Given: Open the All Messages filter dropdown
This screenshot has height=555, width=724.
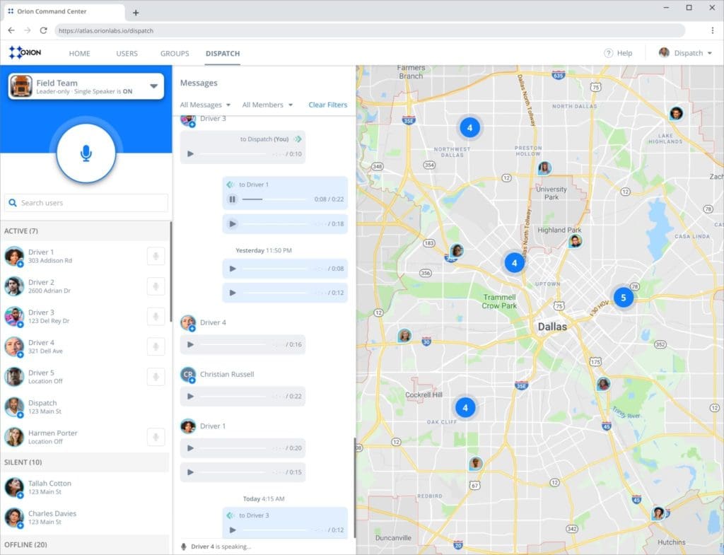Looking at the screenshot, I should tap(205, 105).
